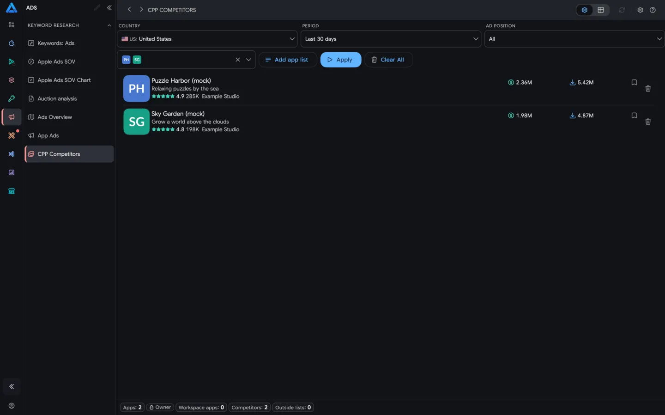Select CPP Competitors menu item
This screenshot has height=415, width=665.
click(69, 154)
